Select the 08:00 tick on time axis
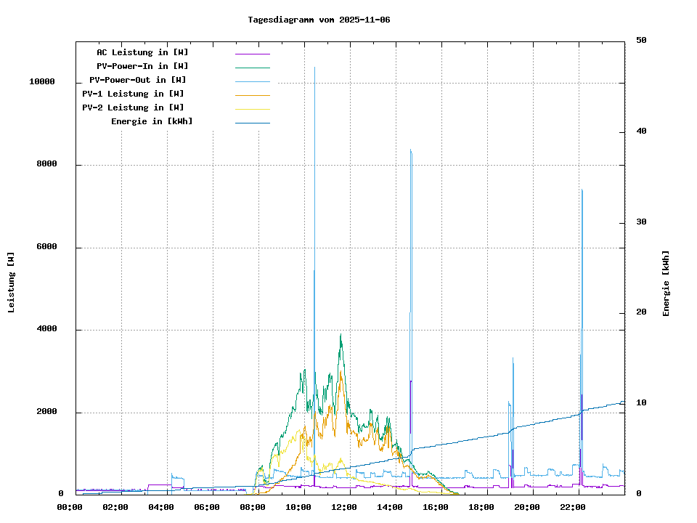Image resolution: width=697 pixels, height=523 pixels. click(x=253, y=507)
